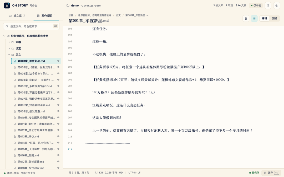Click the demo workspace folder icon
284x177 pixels.
point(68,6)
